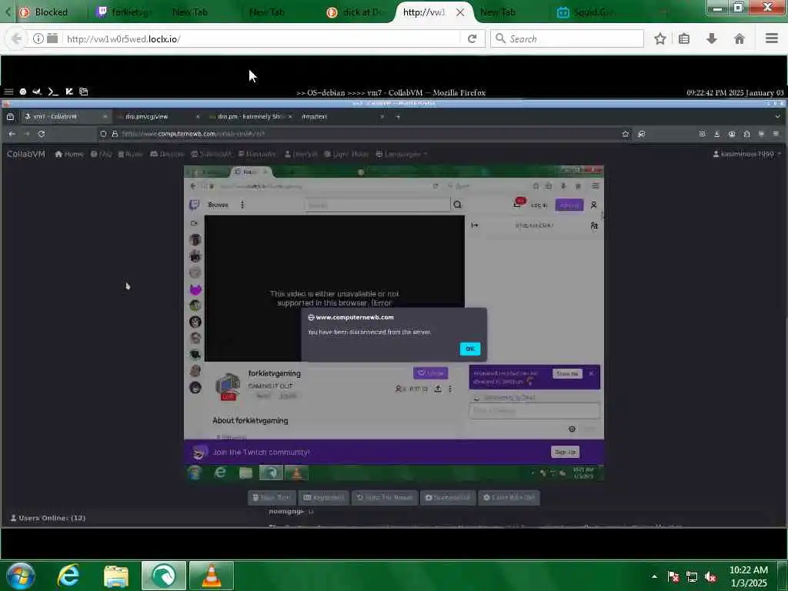Switch to the New Tab right of active tab
The image size is (788, 591).
[498, 12]
